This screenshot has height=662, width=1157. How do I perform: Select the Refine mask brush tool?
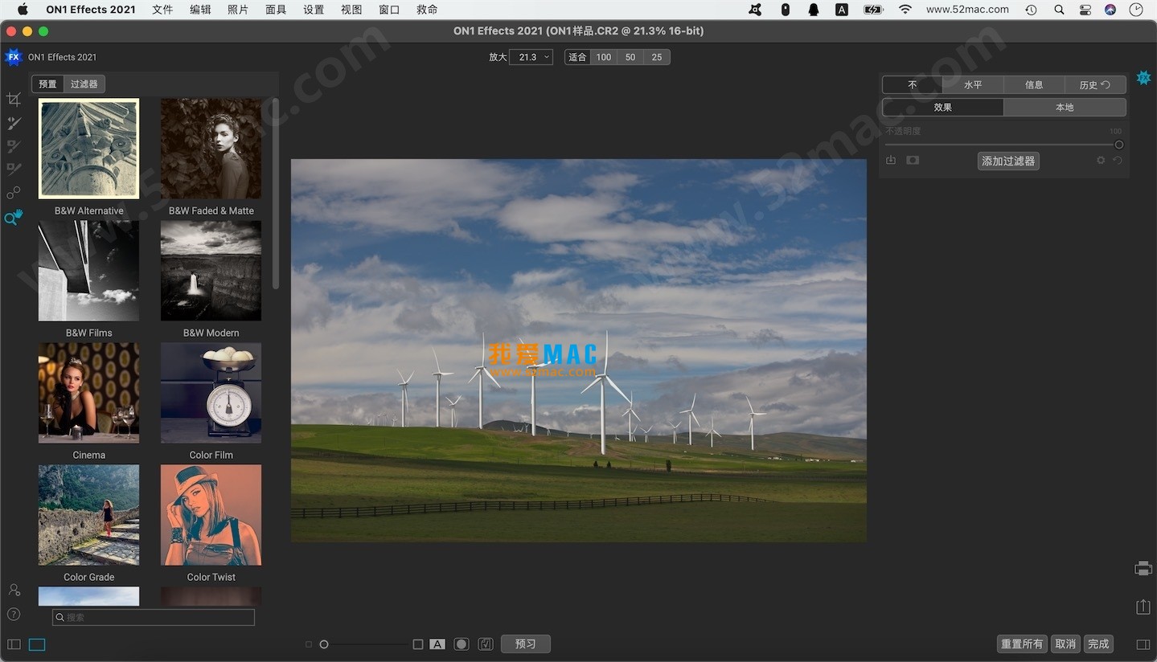[x=14, y=170]
